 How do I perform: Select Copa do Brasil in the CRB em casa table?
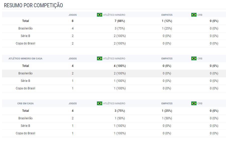coord(25,133)
